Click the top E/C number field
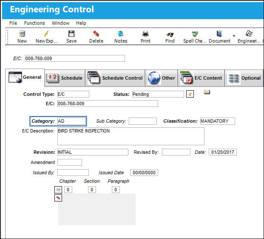Screen dimensions: 264x239 pos(75,58)
